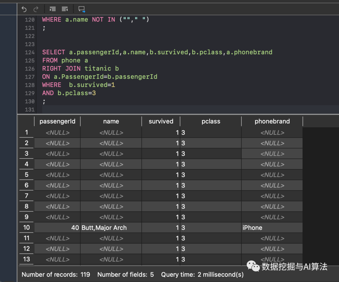Click the outdent lines toolbar icon
Screen dimensions: 339x282
tap(65, 9)
